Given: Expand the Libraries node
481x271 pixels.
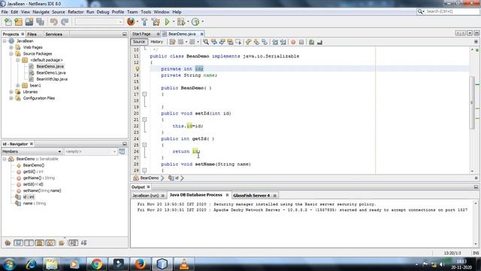Looking at the screenshot, I should [x=11, y=92].
